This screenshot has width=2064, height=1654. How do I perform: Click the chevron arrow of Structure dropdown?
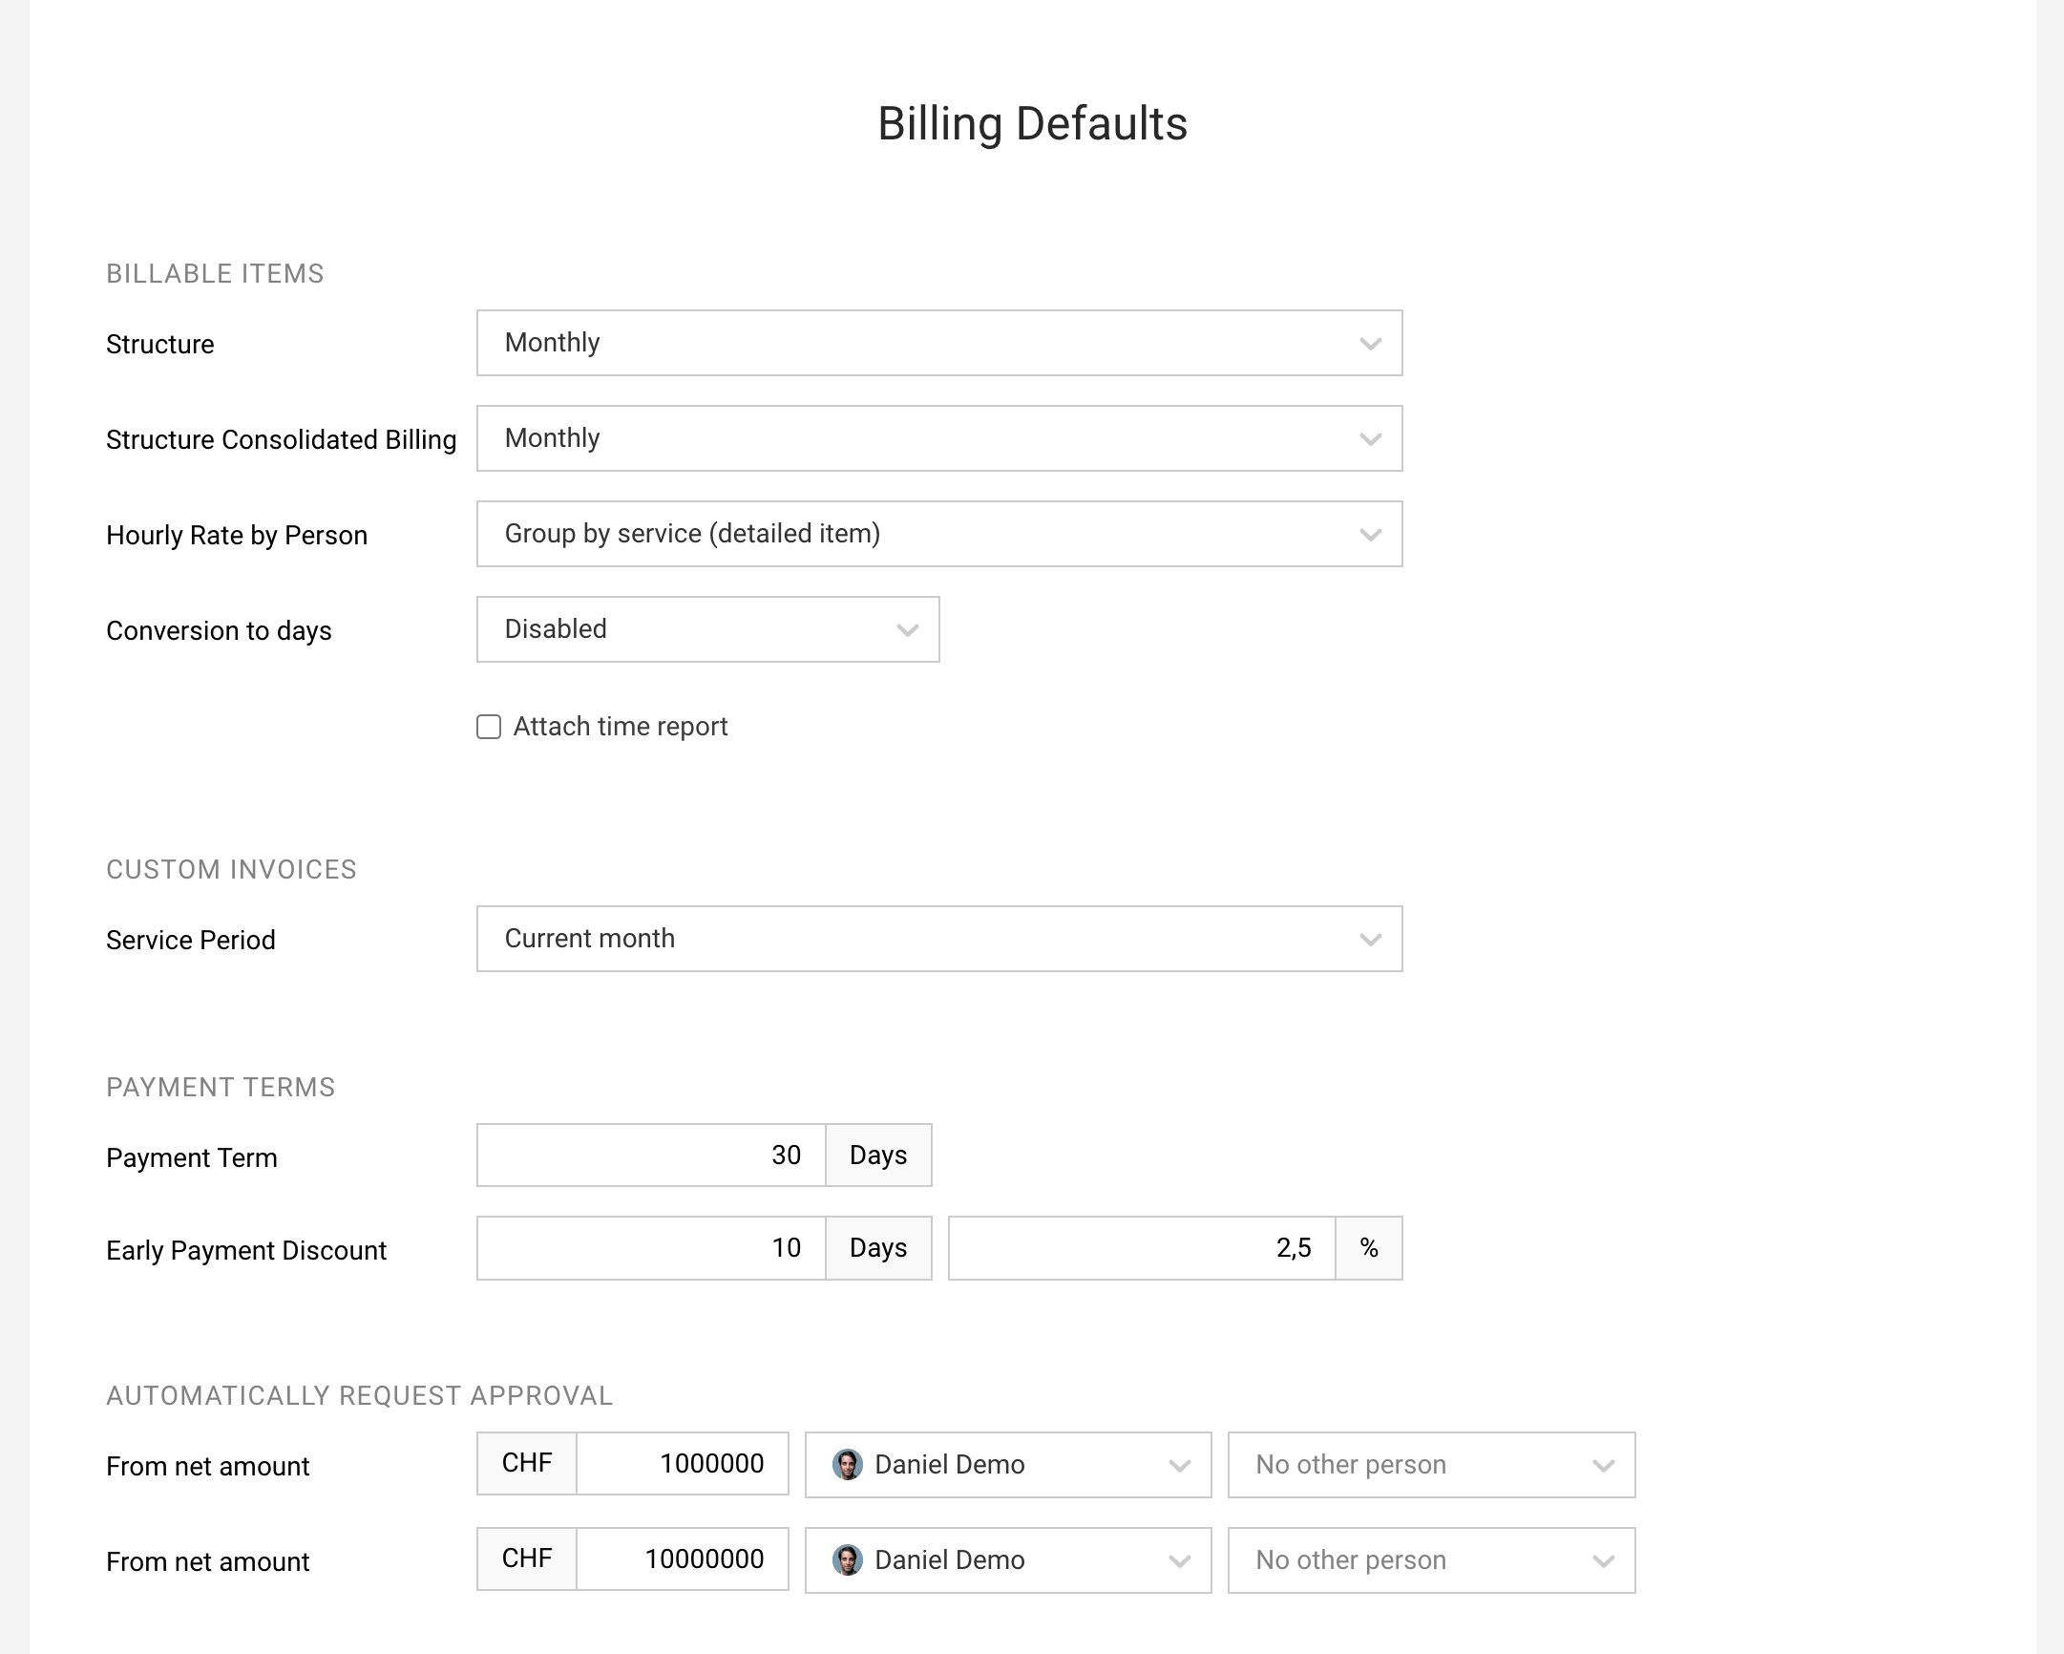(1370, 344)
